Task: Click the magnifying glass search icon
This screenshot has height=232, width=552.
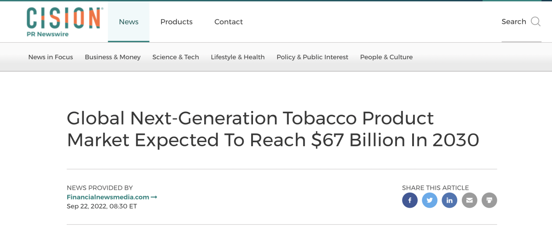Action: click(535, 22)
